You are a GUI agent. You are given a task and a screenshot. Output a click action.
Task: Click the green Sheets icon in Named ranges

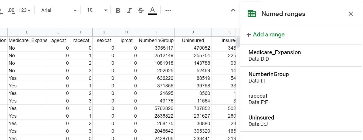coord(252,14)
